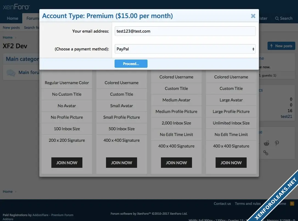Open the Home tab in navigation

tap(12, 18)
